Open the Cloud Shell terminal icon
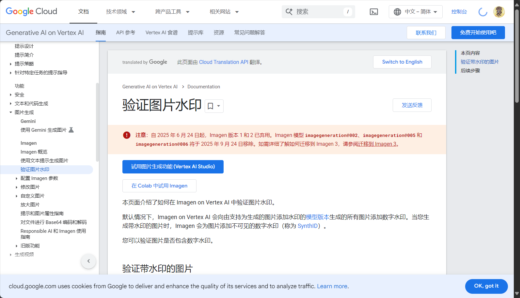Image resolution: width=520 pixels, height=298 pixels. [x=374, y=12]
